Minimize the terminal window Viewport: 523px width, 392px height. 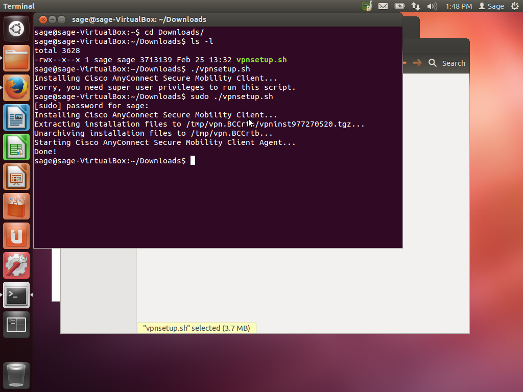coord(53,20)
